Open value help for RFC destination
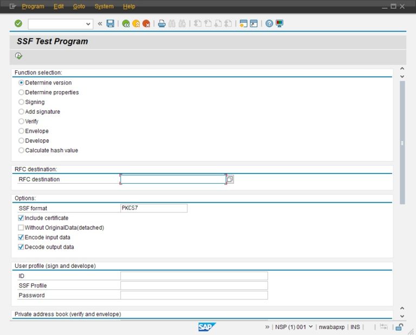Screen dimensions: 416x335 (x=230, y=179)
